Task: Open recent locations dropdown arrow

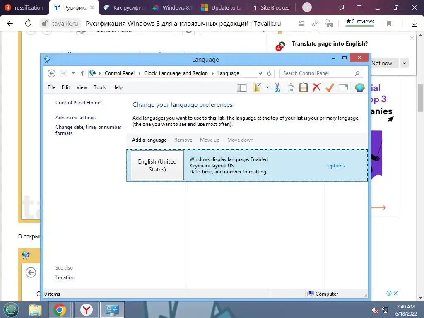Action: pyautogui.click(x=73, y=73)
